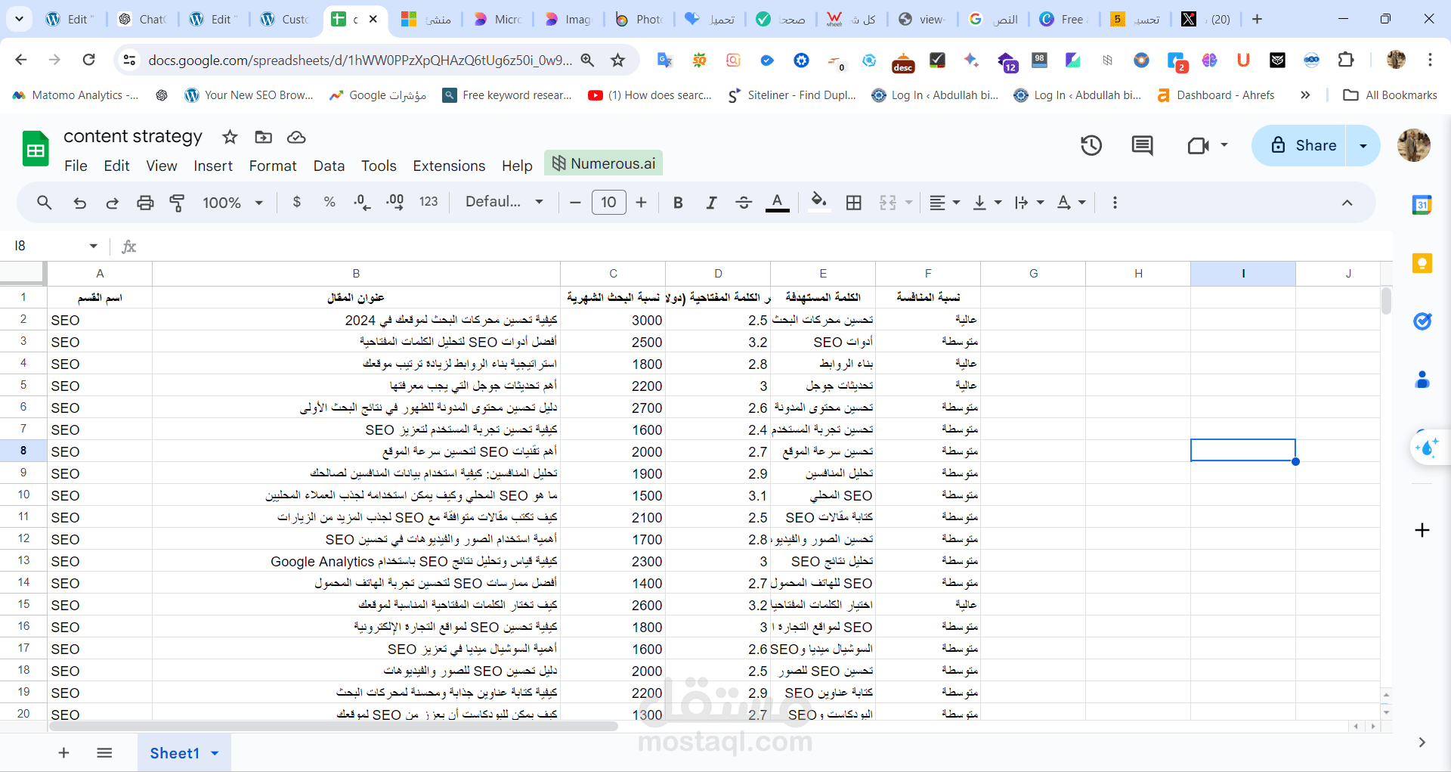Open the Format menu
Image resolution: width=1451 pixels, height=772 pixels.
tap(273, 166)
